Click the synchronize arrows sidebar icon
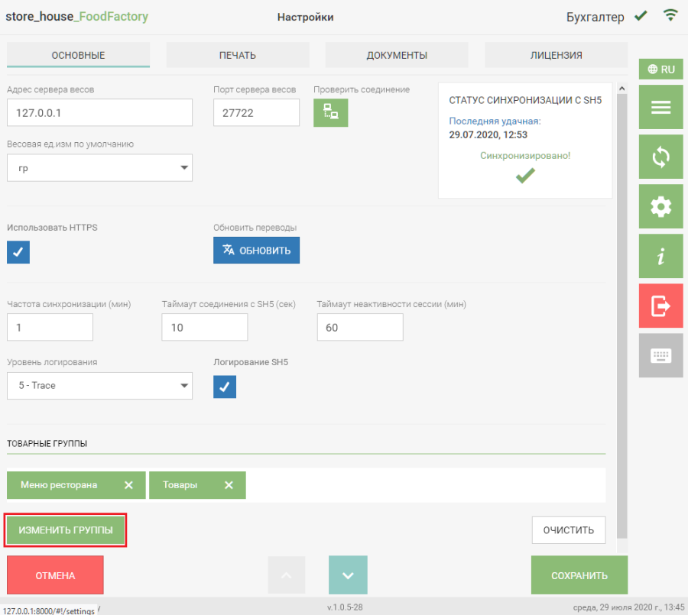This screenshot has height=615, width=688. coord(660,157)
